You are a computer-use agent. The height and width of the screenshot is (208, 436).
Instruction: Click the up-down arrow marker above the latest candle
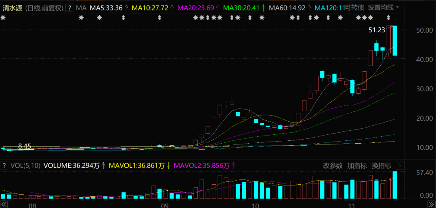388,18
